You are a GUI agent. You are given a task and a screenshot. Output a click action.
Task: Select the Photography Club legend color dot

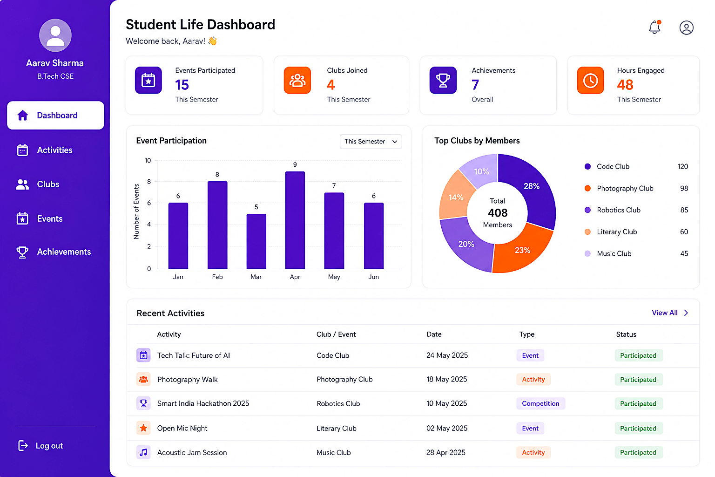(x=587, y=189)
